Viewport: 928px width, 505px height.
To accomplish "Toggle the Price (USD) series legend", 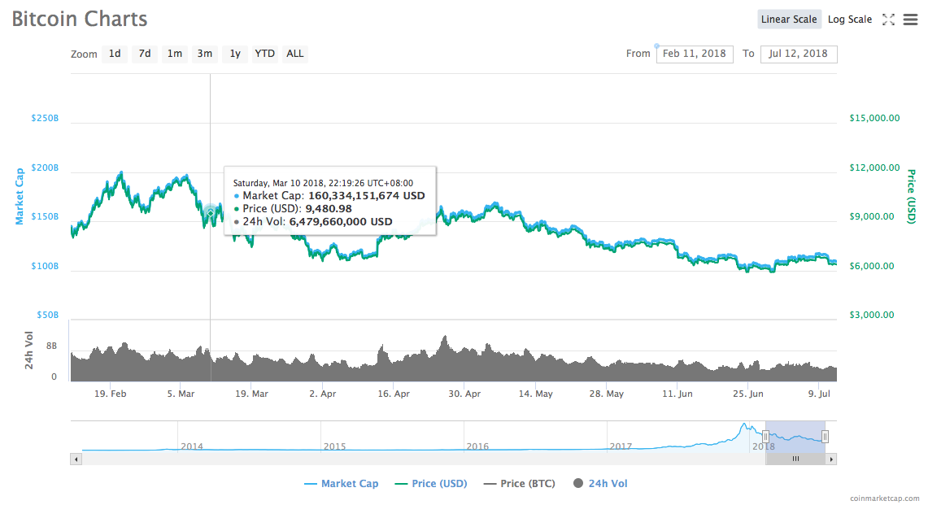I will point(431,484).
